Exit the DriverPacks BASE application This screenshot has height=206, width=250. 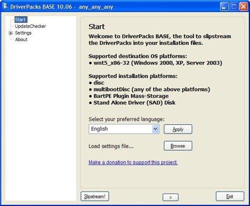pos(230,197)
